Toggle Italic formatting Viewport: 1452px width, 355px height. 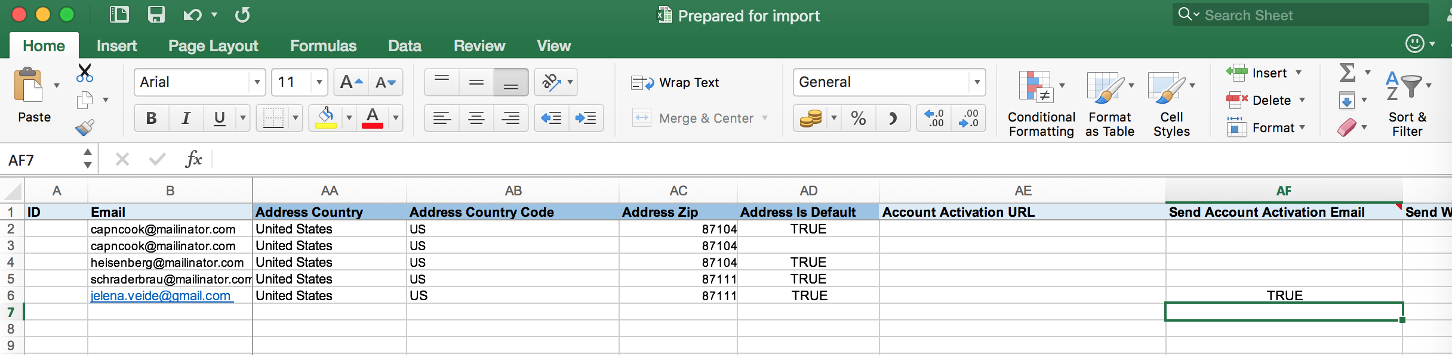[x=186, y=118]
